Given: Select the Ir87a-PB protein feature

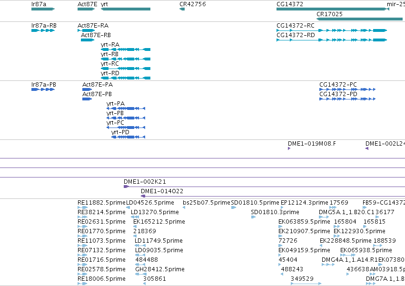Looking at the screenshot, I should pyautogui.click(x=43, y=89).
